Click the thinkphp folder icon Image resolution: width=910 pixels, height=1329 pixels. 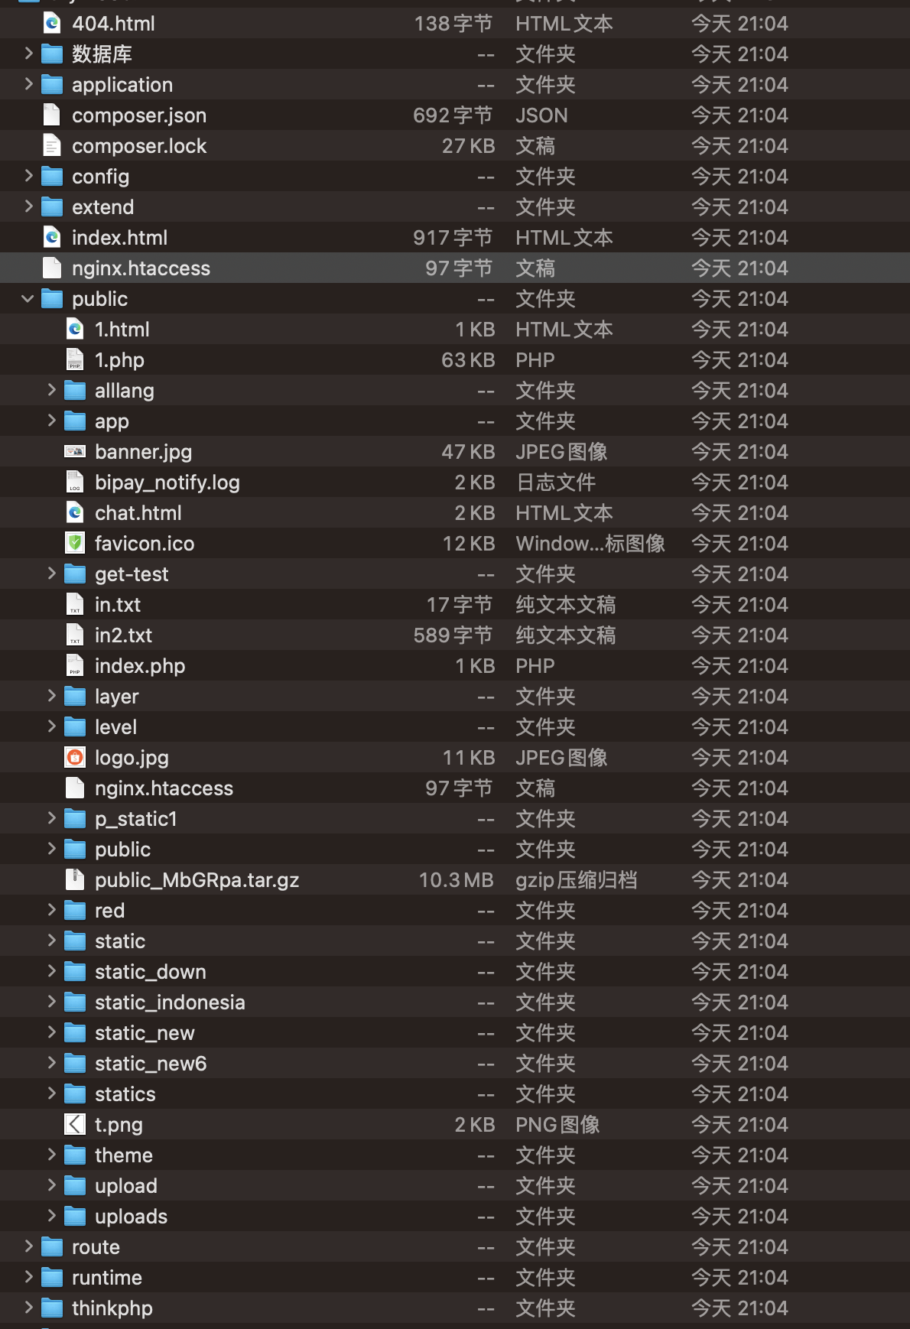coord(52,1308)
